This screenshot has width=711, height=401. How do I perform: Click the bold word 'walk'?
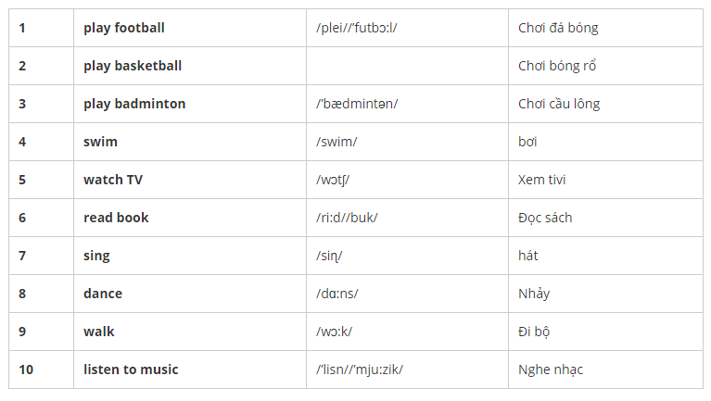tap(99, 332)
